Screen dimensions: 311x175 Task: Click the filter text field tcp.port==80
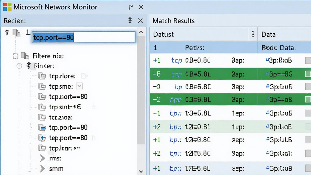click(x=84, y=37)
